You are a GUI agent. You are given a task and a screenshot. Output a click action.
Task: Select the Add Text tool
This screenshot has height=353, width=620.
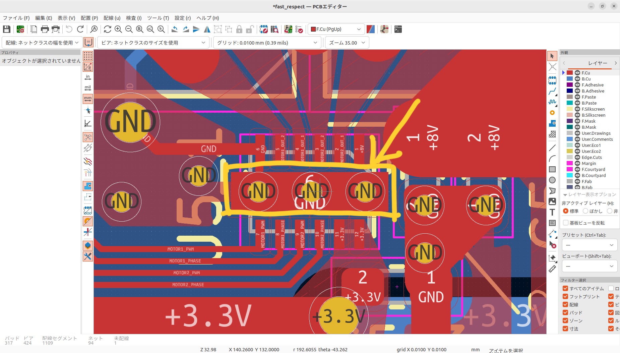(x=552, y=212)
